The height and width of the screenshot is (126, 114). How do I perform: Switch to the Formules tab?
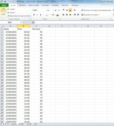(46, 5)
